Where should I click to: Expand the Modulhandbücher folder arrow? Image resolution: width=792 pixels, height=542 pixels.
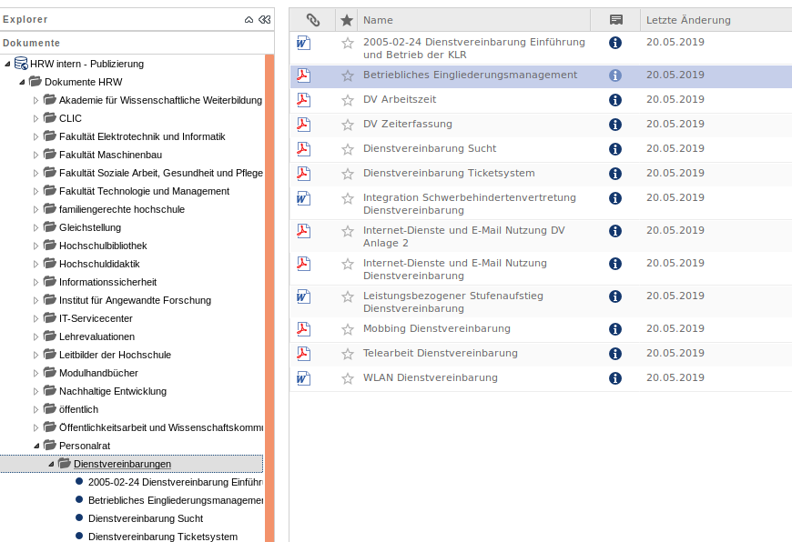[x=36, y=373]
